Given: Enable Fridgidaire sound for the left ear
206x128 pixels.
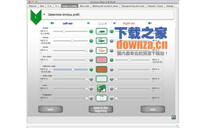Looking at the screenshot, I should tap(91, 98).
